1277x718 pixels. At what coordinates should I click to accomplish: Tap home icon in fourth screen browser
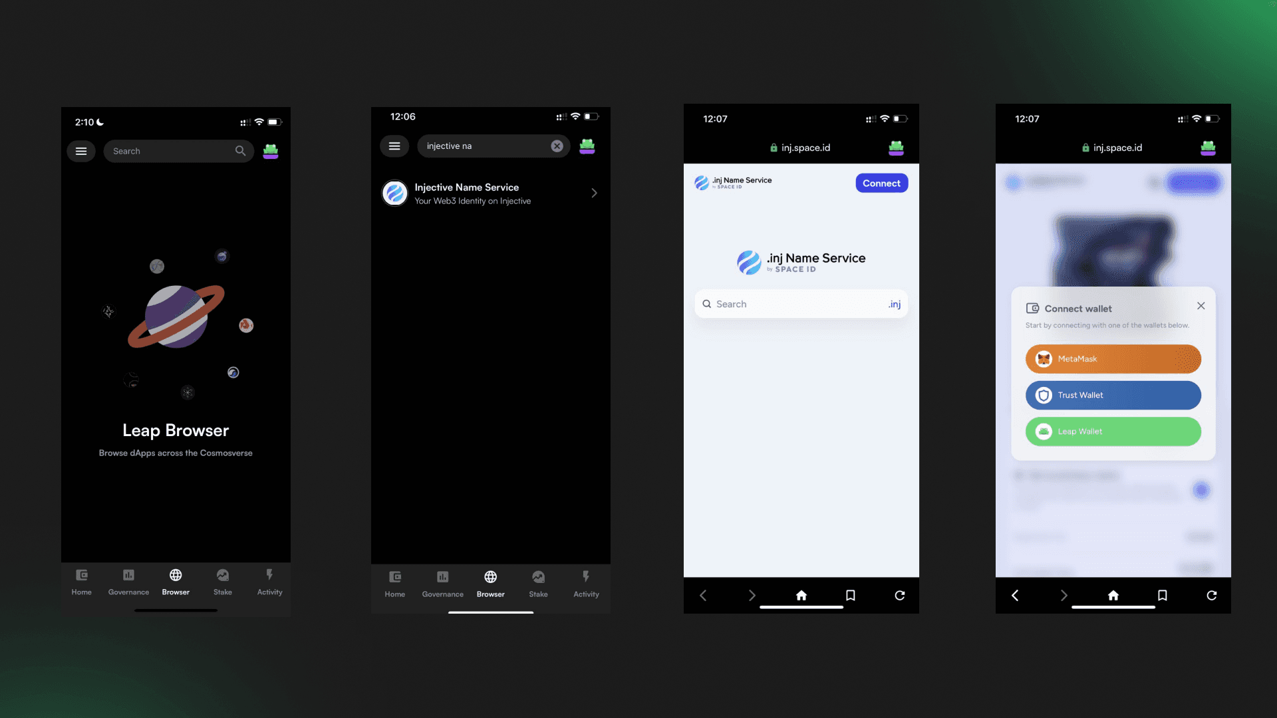click(1113, 596)
